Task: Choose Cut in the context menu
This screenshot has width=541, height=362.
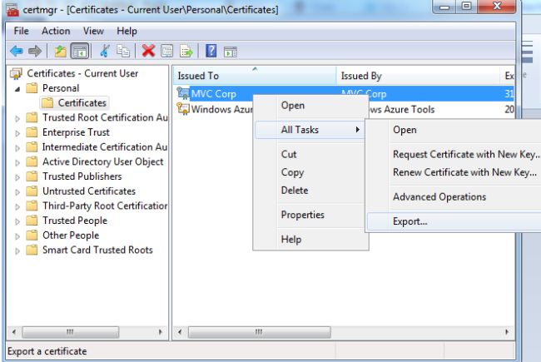Action: [311, 154]
